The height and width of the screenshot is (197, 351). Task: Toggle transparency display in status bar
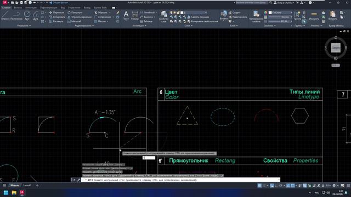click(305, 186)
